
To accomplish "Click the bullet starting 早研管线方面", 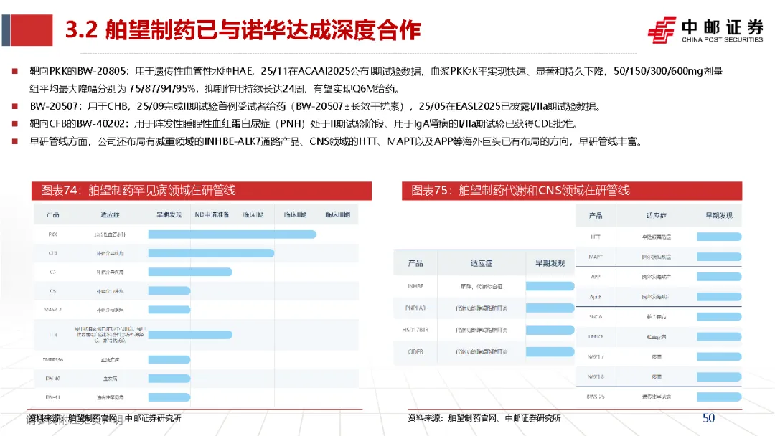I will pos(336,142).
